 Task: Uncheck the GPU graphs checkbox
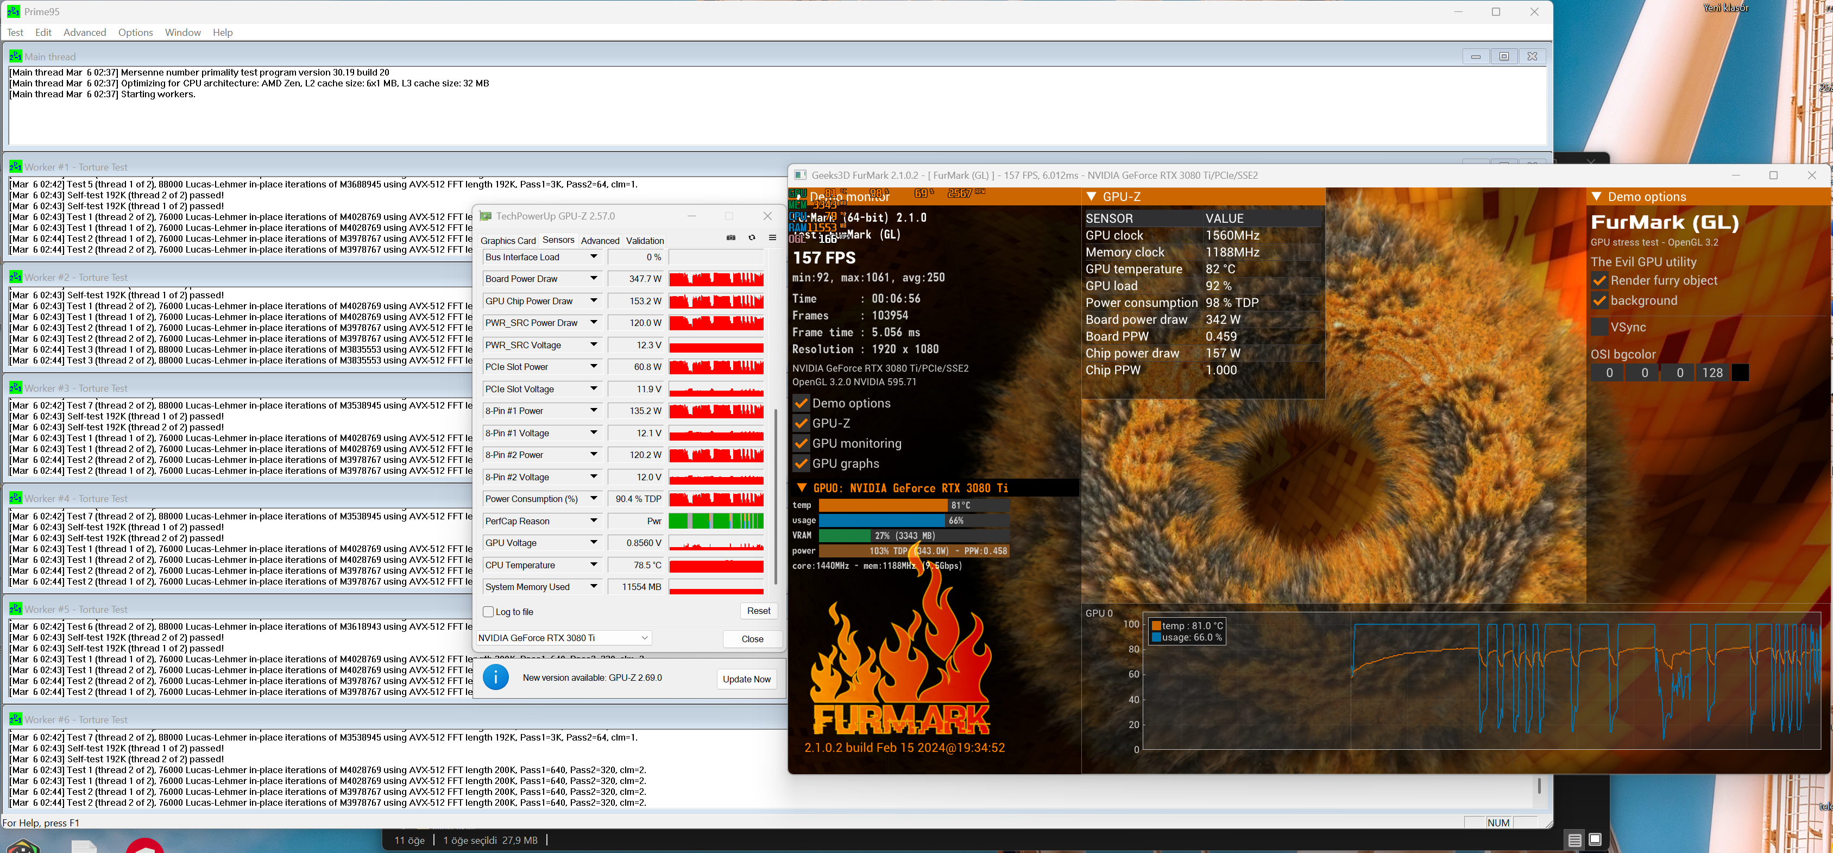click(801, 463)
